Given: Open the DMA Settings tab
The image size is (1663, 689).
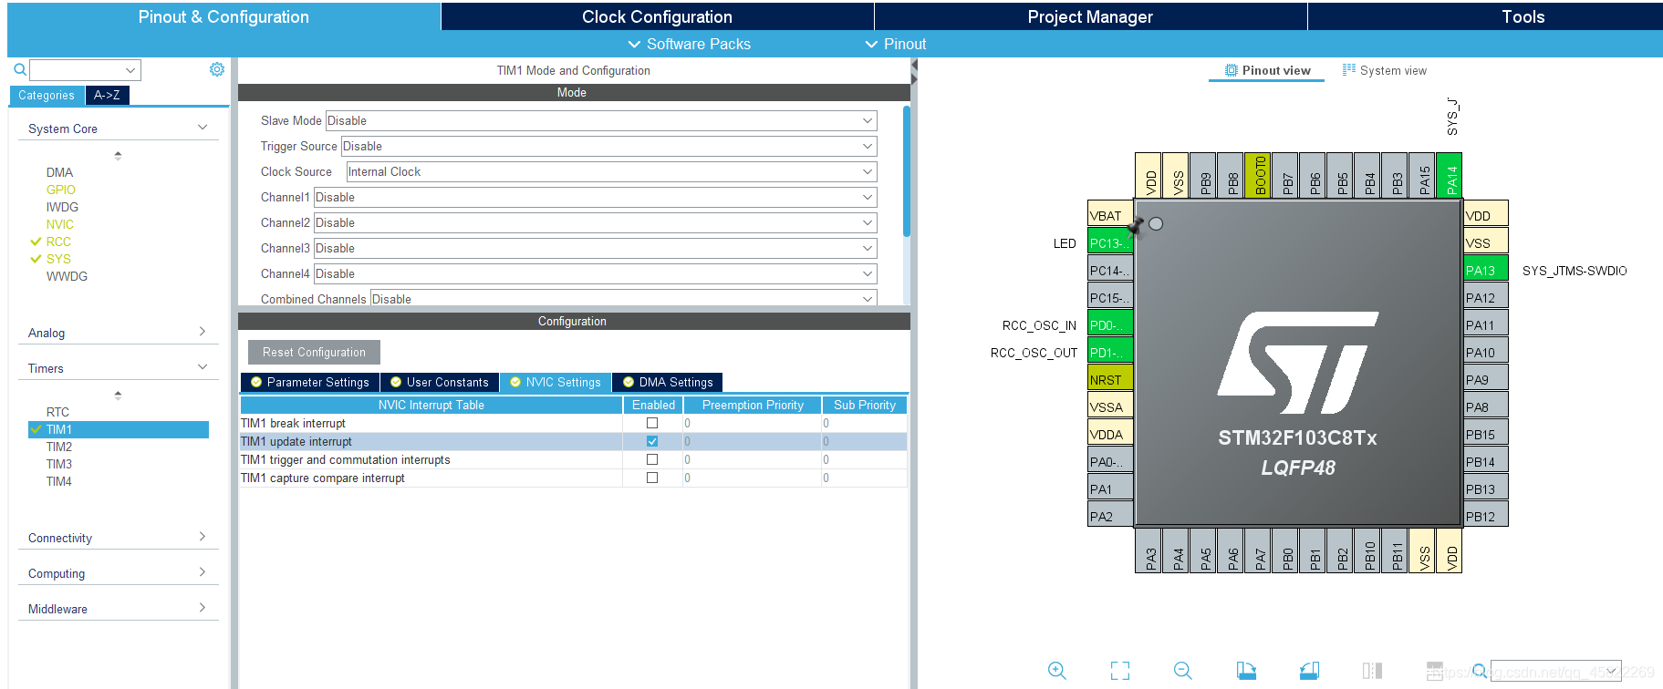Looking at the screenshot, I should pyautogui.click(x=668, y=382).
